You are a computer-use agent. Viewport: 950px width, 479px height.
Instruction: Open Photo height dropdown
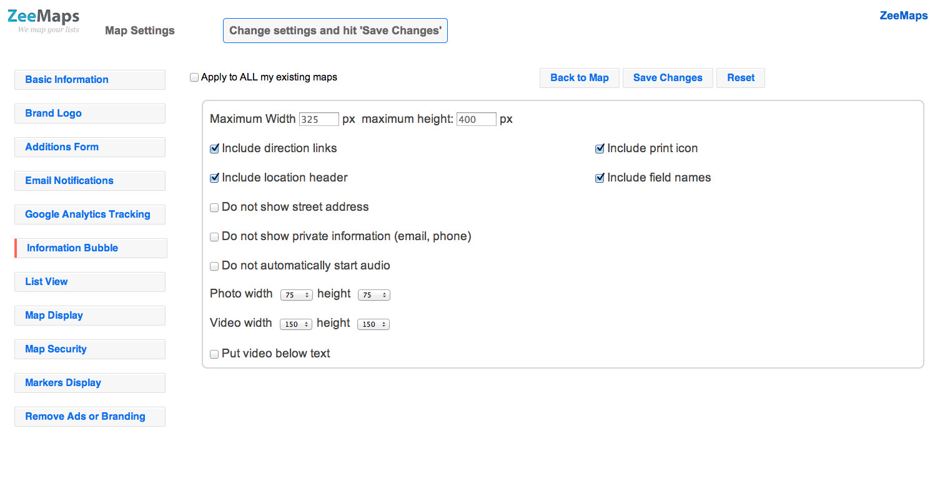click(374, 295)
